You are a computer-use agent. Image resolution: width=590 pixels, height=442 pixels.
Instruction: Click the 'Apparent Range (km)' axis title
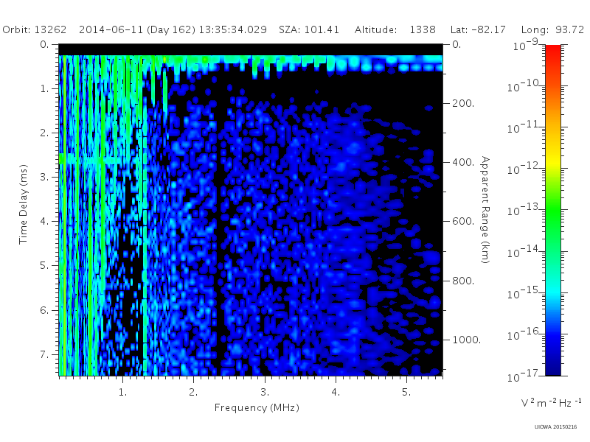(485, 210)
